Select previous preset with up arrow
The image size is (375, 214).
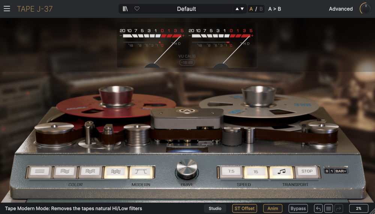tap(237, 9)
